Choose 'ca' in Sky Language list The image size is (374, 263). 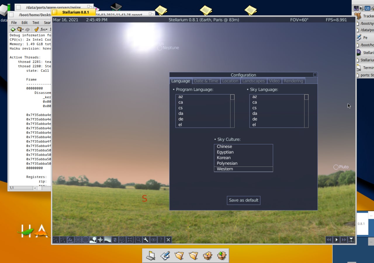277,102
